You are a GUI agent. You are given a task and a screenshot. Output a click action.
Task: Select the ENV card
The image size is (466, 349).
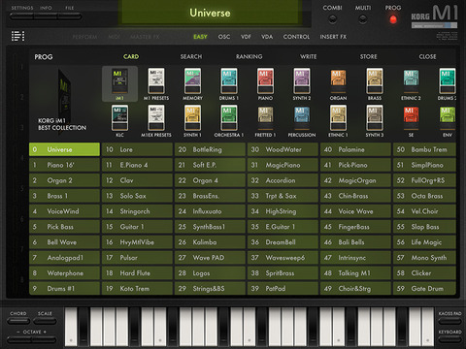[448, 121]
